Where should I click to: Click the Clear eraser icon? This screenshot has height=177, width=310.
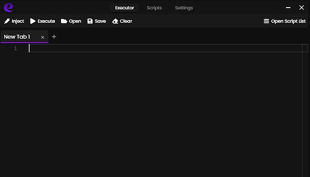point(115,21)
